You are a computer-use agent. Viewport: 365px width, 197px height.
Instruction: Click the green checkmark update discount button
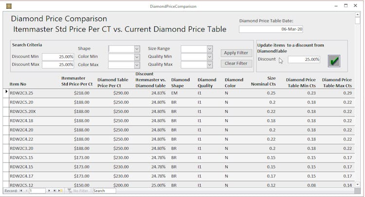pos(334,61)
